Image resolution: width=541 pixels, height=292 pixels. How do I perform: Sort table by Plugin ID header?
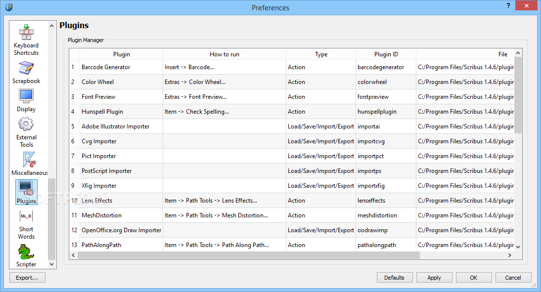pyautogui.click(x=386, y=54)
